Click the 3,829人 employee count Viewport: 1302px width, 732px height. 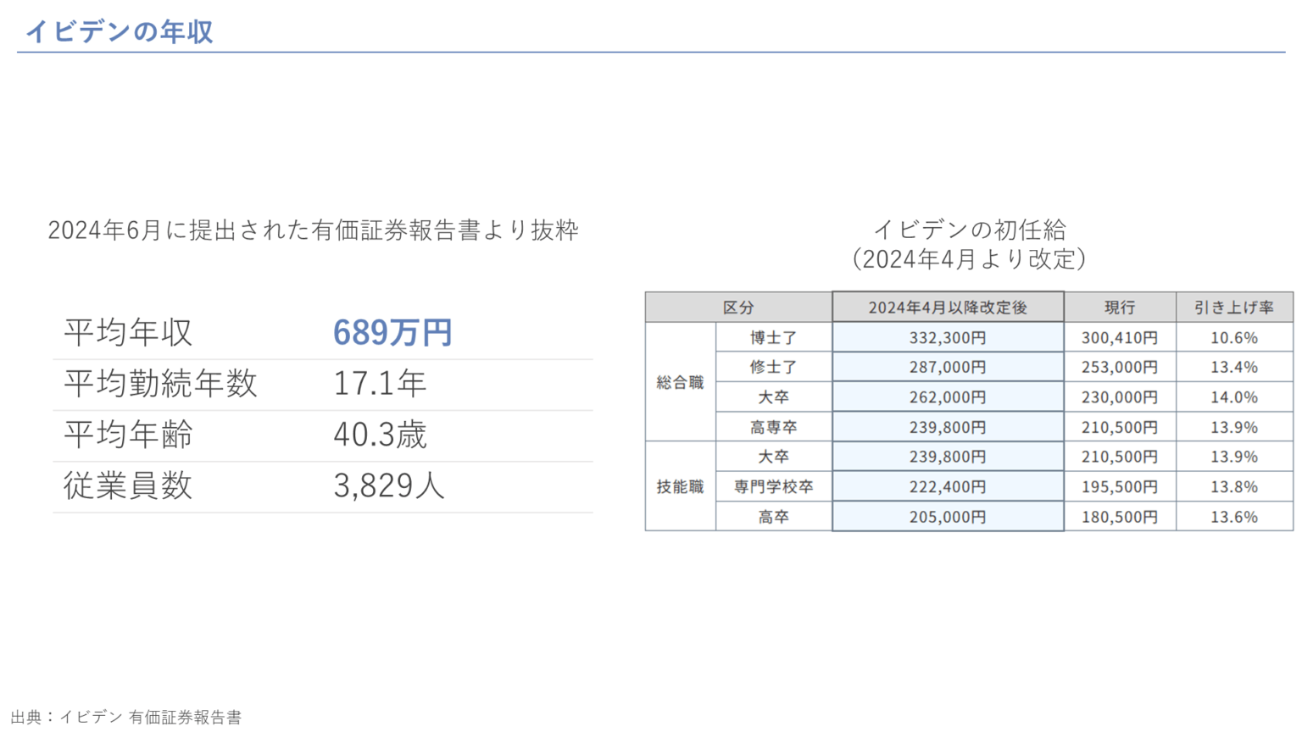point(388,485)
